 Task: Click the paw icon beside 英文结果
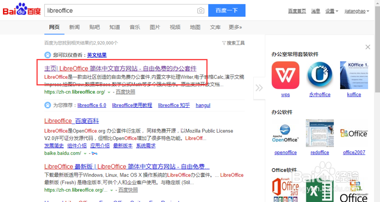click(x=47, y=55)
